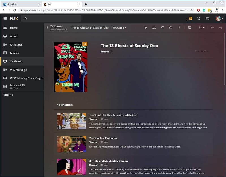Viewport: 226px width, 177px height.
Task: Click TV Shows breadcrumb link
Action: [56, 27]
